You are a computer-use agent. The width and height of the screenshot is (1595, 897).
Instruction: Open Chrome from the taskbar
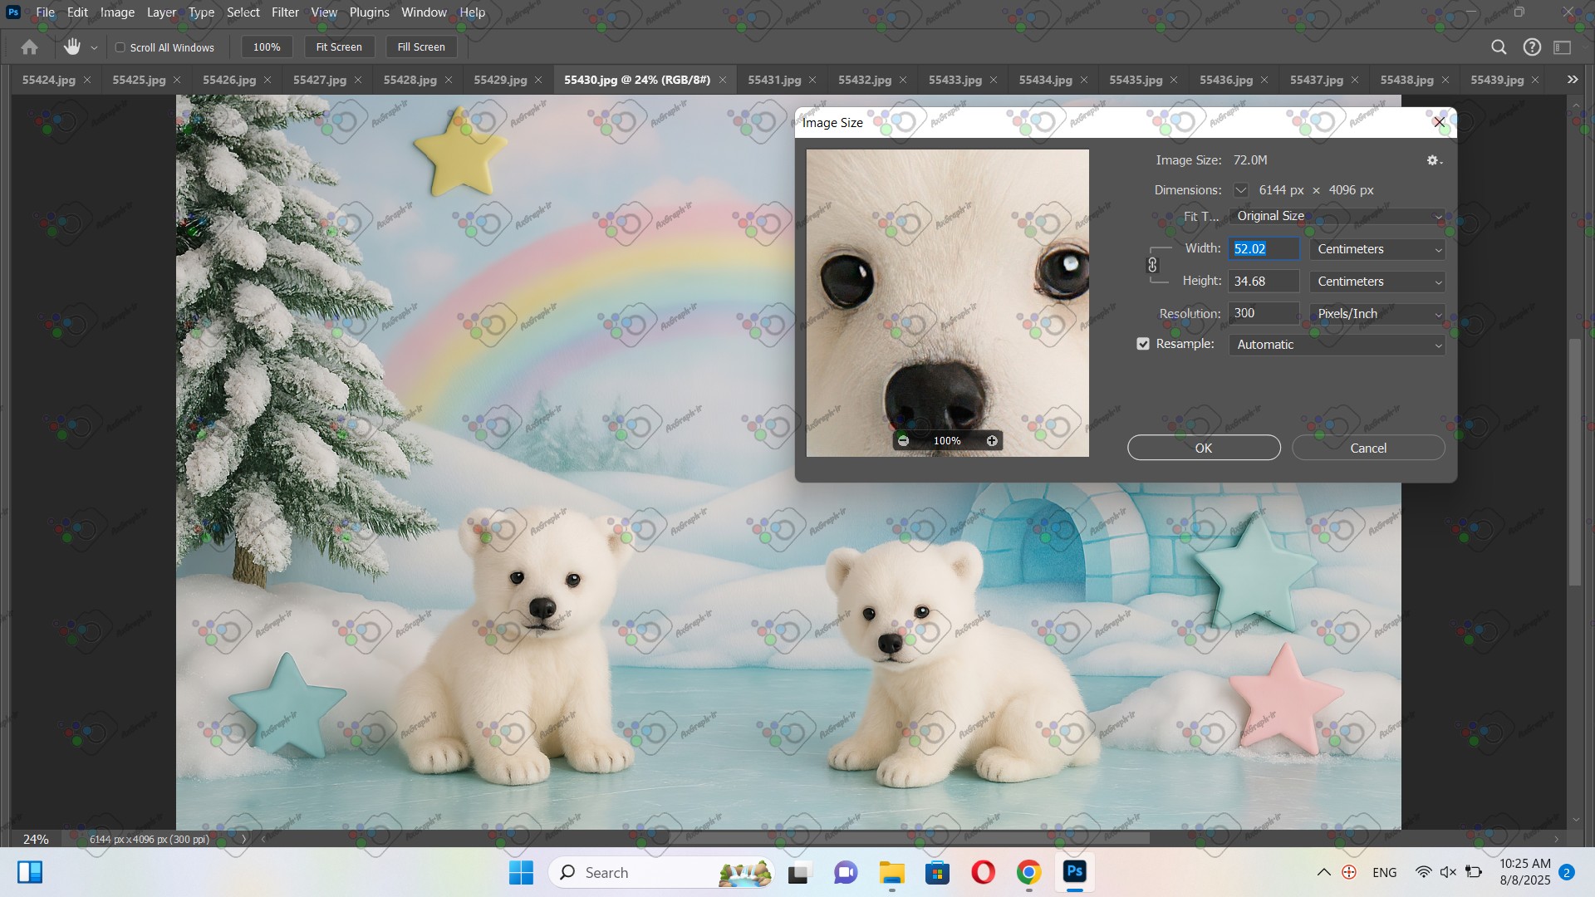(x=1028, y=873)
